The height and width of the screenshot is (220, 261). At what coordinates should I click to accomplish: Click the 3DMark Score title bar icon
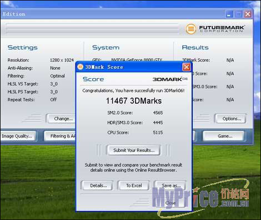(x=81, y=66)
